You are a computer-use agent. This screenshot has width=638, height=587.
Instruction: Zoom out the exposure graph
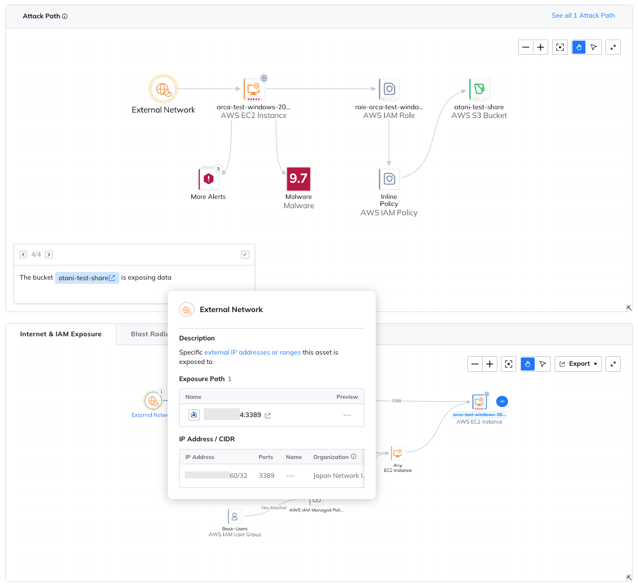coord(475,364)
